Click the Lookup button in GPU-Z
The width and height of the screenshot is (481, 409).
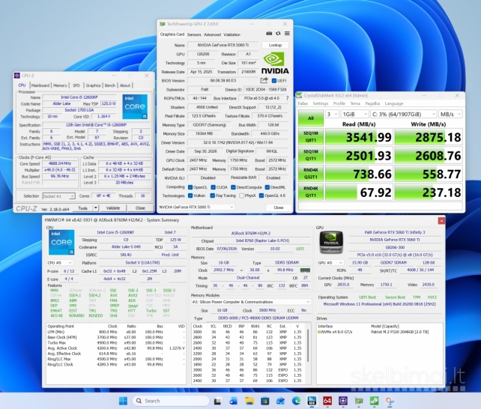click(x=275, y=45)
